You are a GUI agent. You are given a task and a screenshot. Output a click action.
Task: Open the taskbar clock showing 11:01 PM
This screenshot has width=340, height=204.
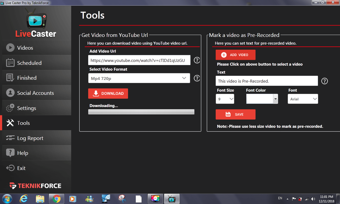326,199
